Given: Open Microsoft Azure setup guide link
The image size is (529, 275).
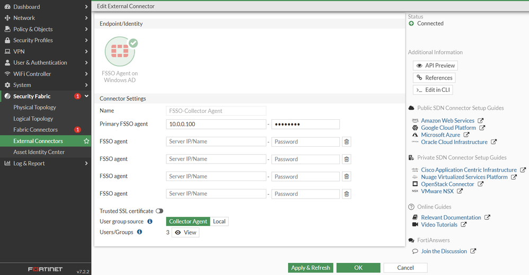Looking at the screenshot, I should coord(440,135).
